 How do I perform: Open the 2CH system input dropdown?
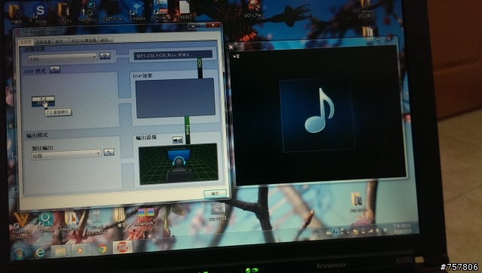pyautogui.click(x=63, y=57)
